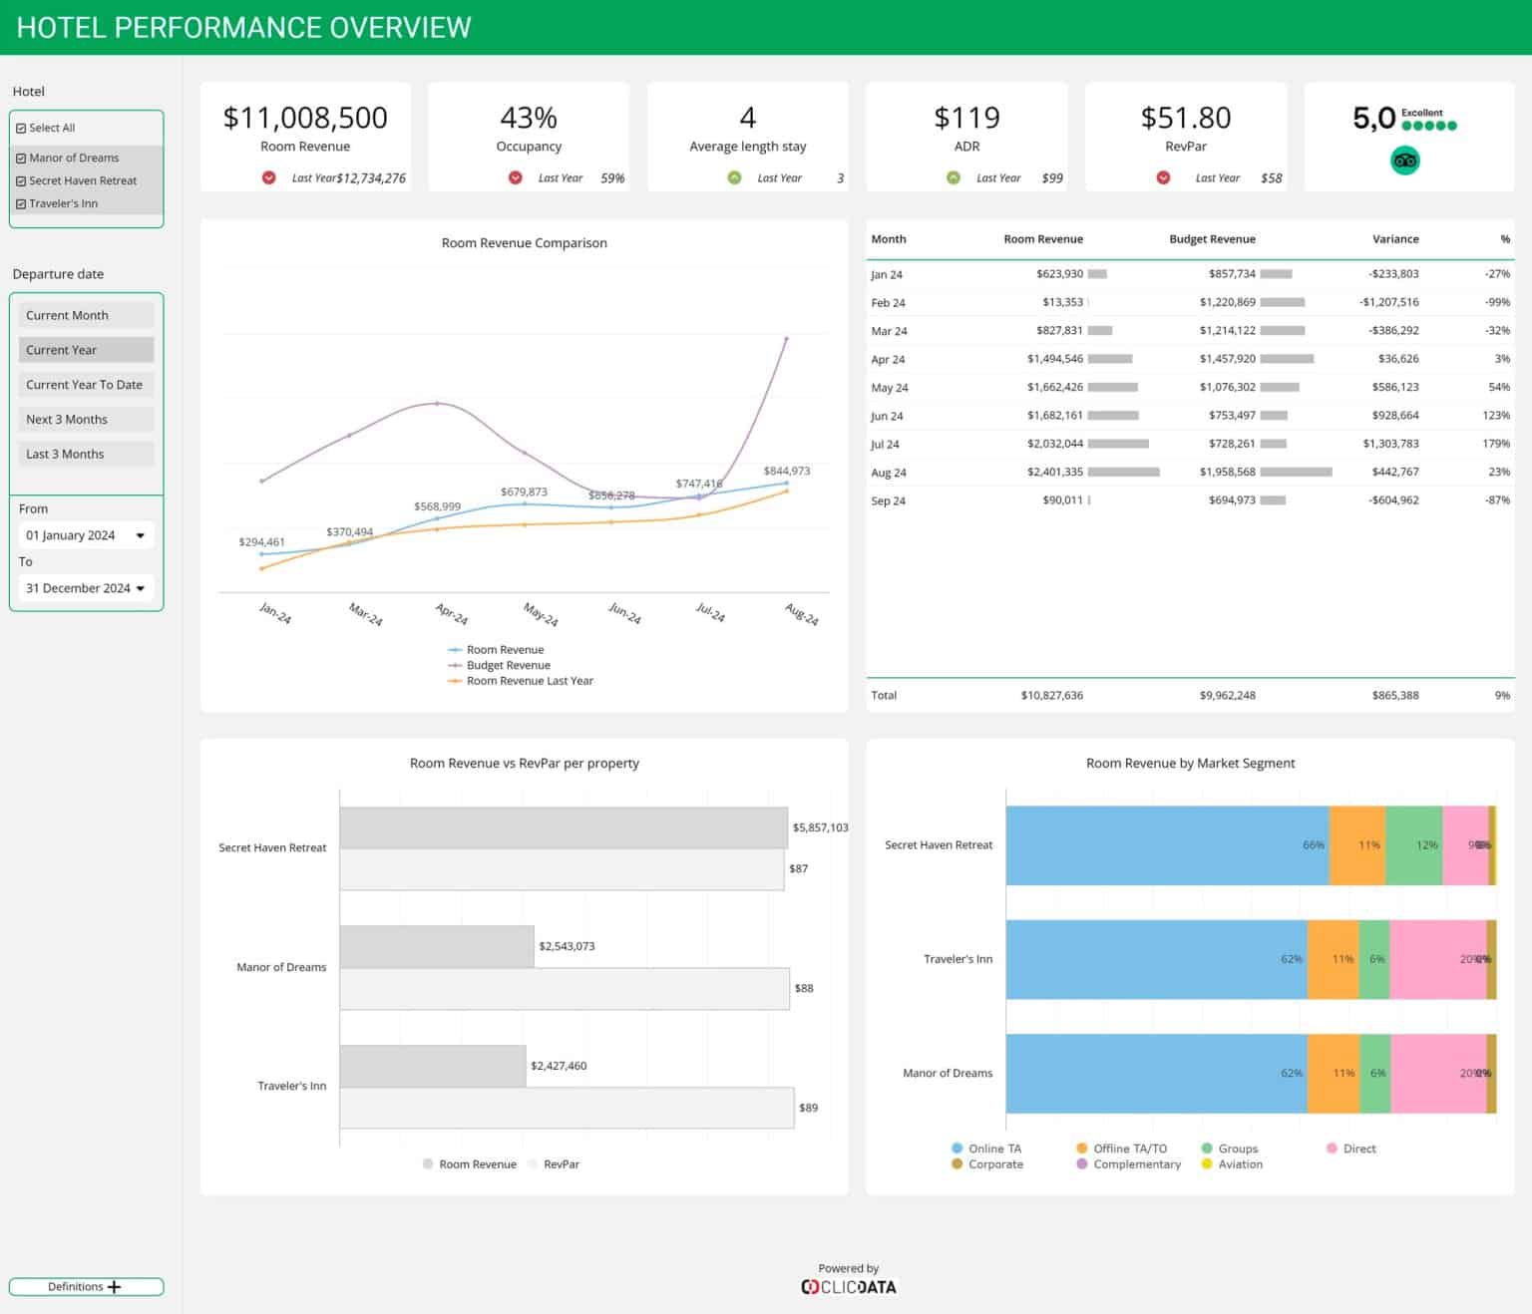Open the Definitions panel
The image size is (1532, 1314).
(x=75, y=1286)
